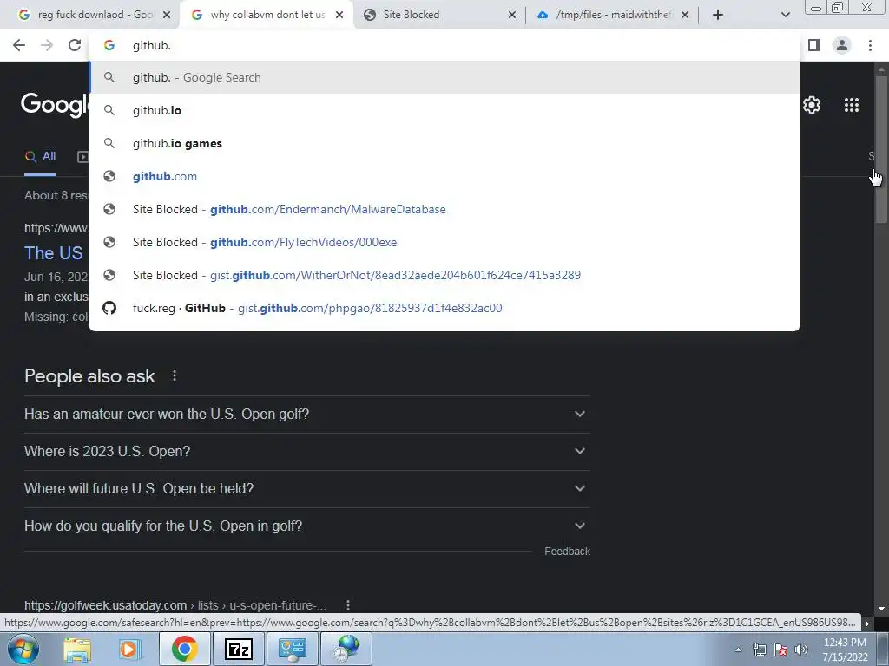Viewport: 889px width, 666px height.
Task: Open the Windows Start button
Action: pos(23,649)
